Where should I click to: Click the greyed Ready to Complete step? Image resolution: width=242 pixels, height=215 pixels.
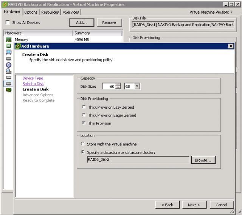[x=39, y=100]
